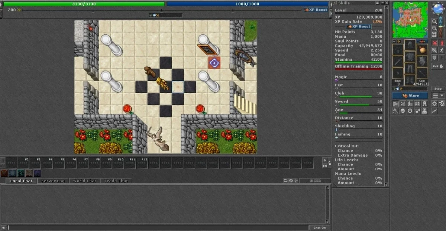The width and height of the screenshot is (446, 231).
Task: Click the F2 action bar slot
Action: [23, 163]
